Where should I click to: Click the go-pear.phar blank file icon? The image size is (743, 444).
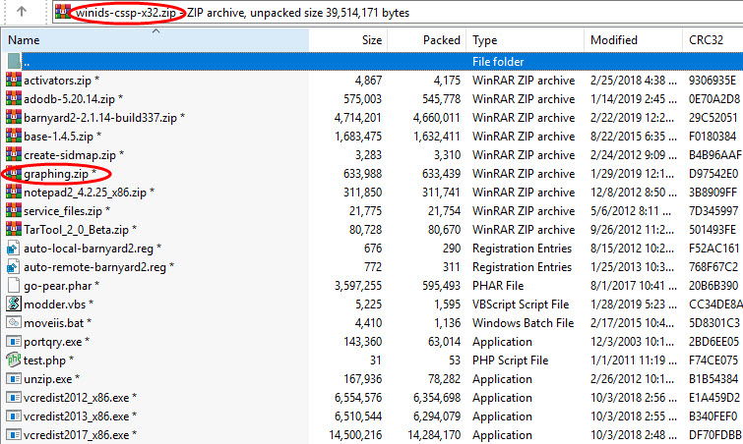point(13,285)
